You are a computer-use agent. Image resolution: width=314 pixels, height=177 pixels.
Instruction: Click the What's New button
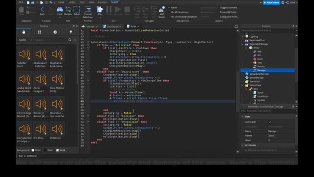coord(271,2)
